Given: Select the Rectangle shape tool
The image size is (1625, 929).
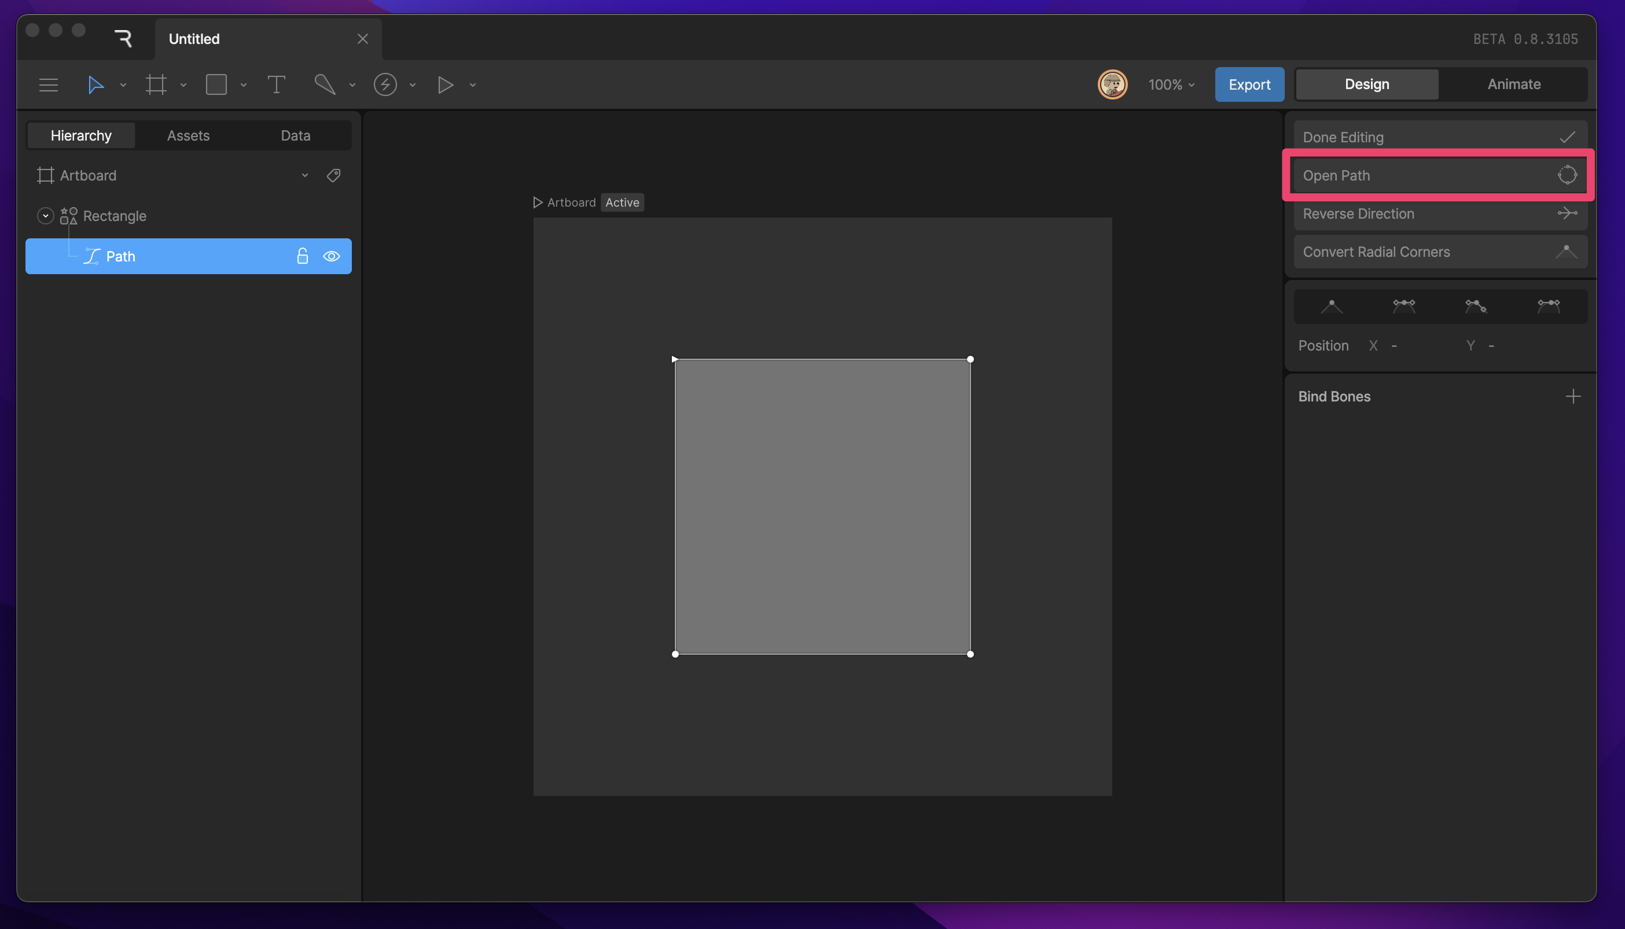Looking at the screenshot, I should (216, 85).
